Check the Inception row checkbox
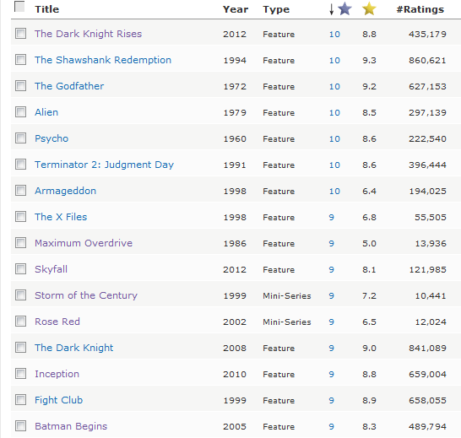Viewport: 461px width, 438px height. tap(20, 374)
